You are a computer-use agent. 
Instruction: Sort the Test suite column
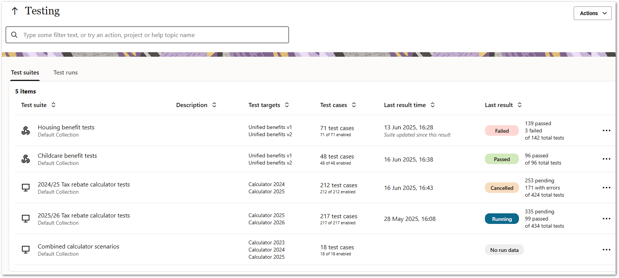[x=53, y=105]
